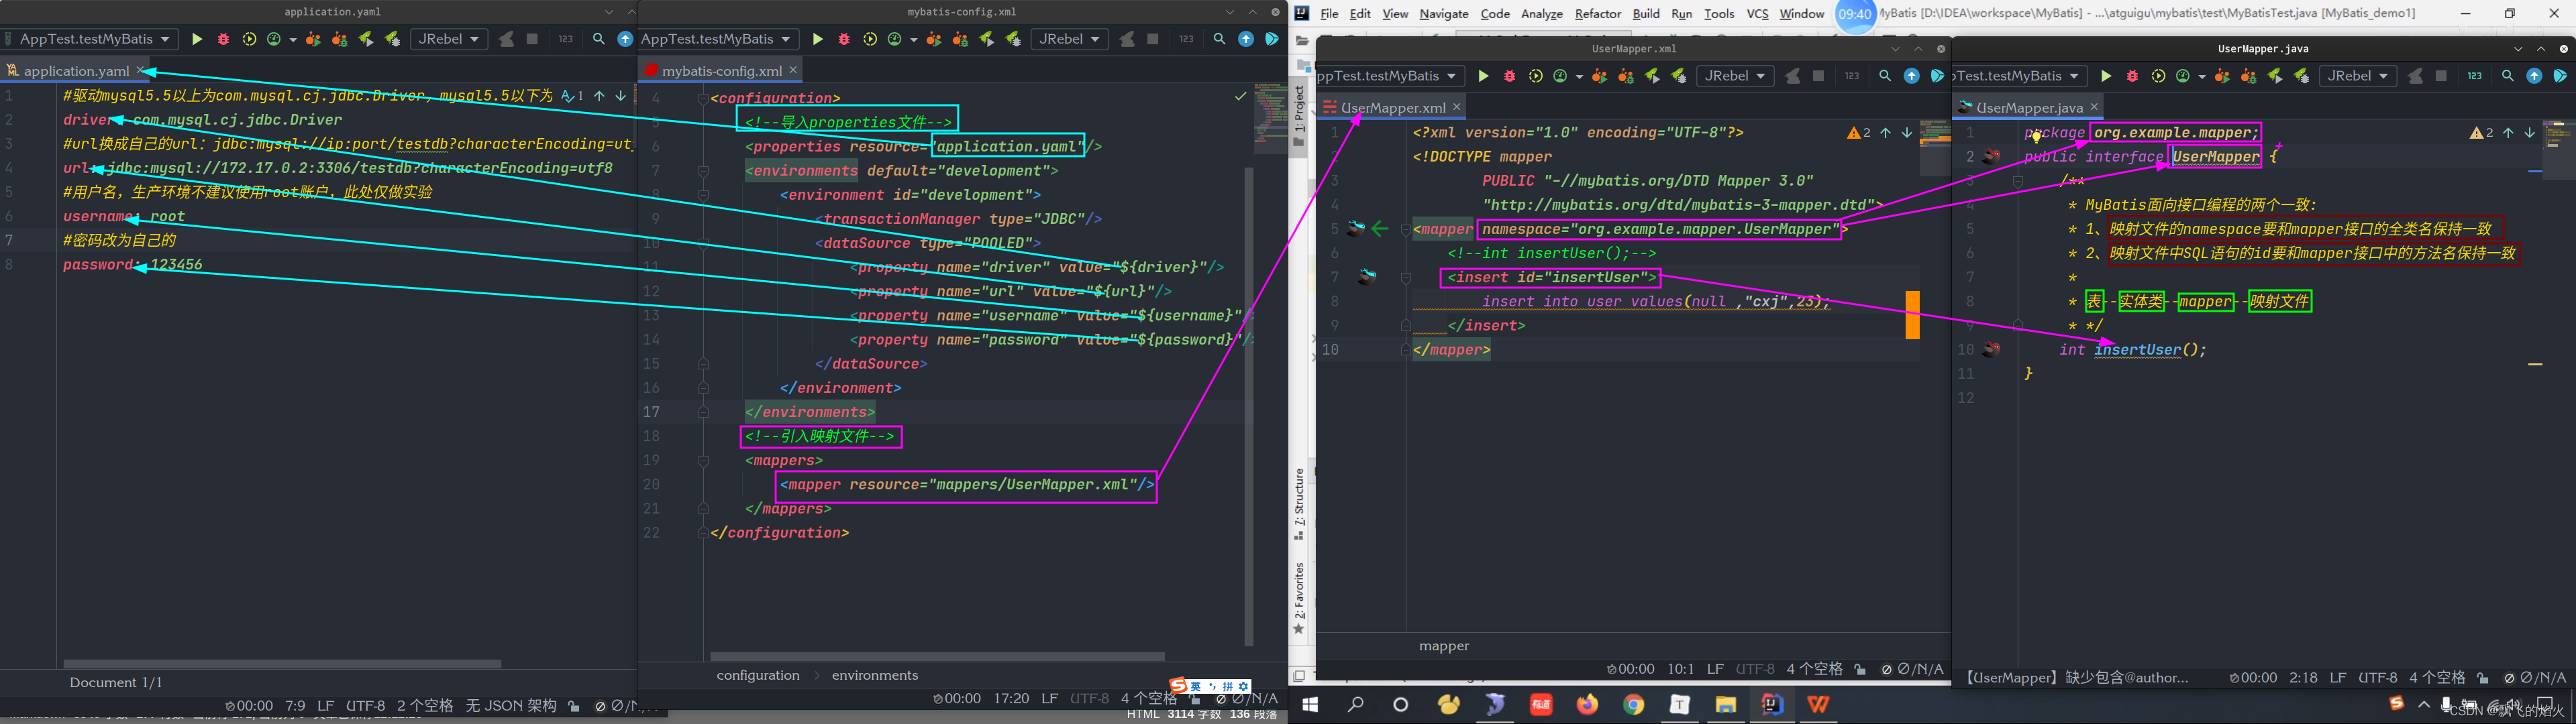Viewport: 2576px width, 724px height.
Task: Click coverage run icon in UserMapper.java window
Action: pyautogui.click(x=2158, y=76)
